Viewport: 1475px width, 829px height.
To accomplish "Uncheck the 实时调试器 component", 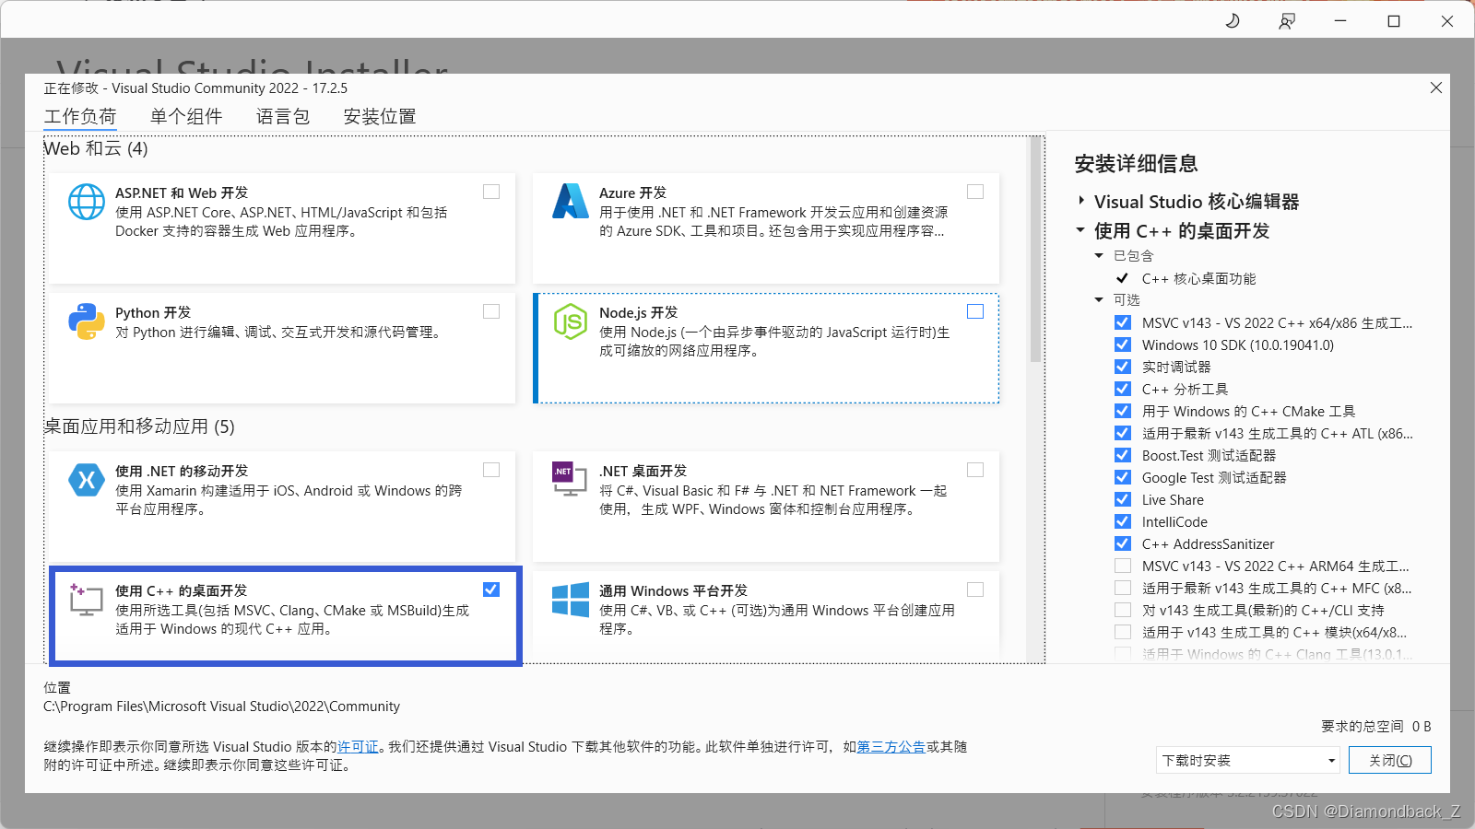I will point(1123,367).
